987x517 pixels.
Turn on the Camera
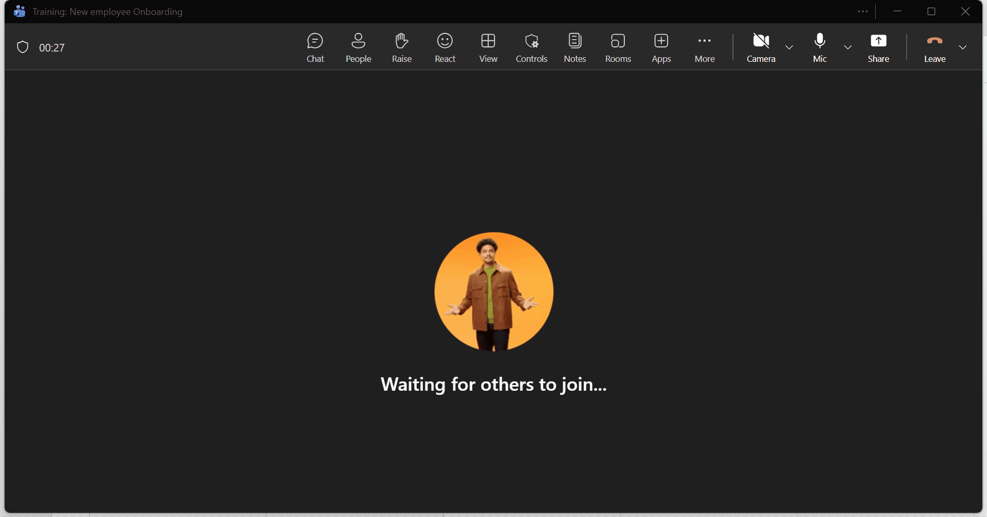tap(761, 47)
